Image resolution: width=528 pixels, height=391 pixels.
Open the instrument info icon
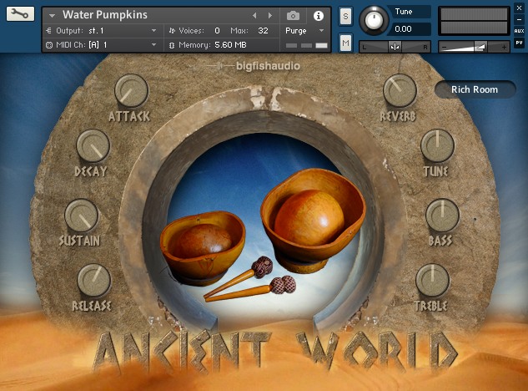pyautogui.click(x=318, y=16)
